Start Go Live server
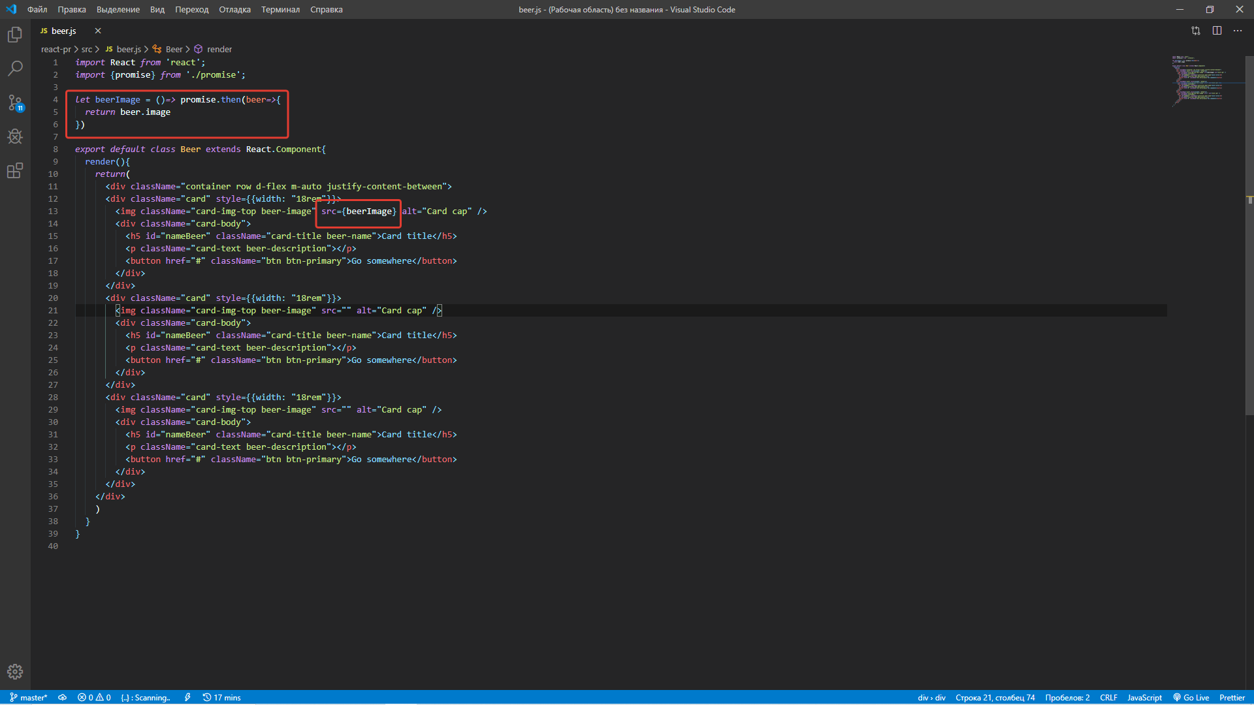The width and height of the screenshot is (1254, 705). tap(1191, 697)
